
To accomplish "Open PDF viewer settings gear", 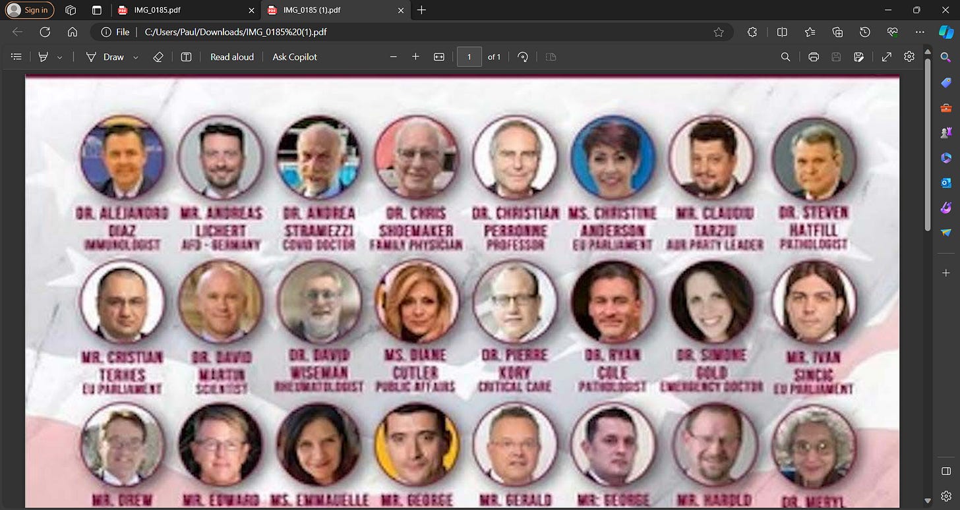I will tap(909, 57).
